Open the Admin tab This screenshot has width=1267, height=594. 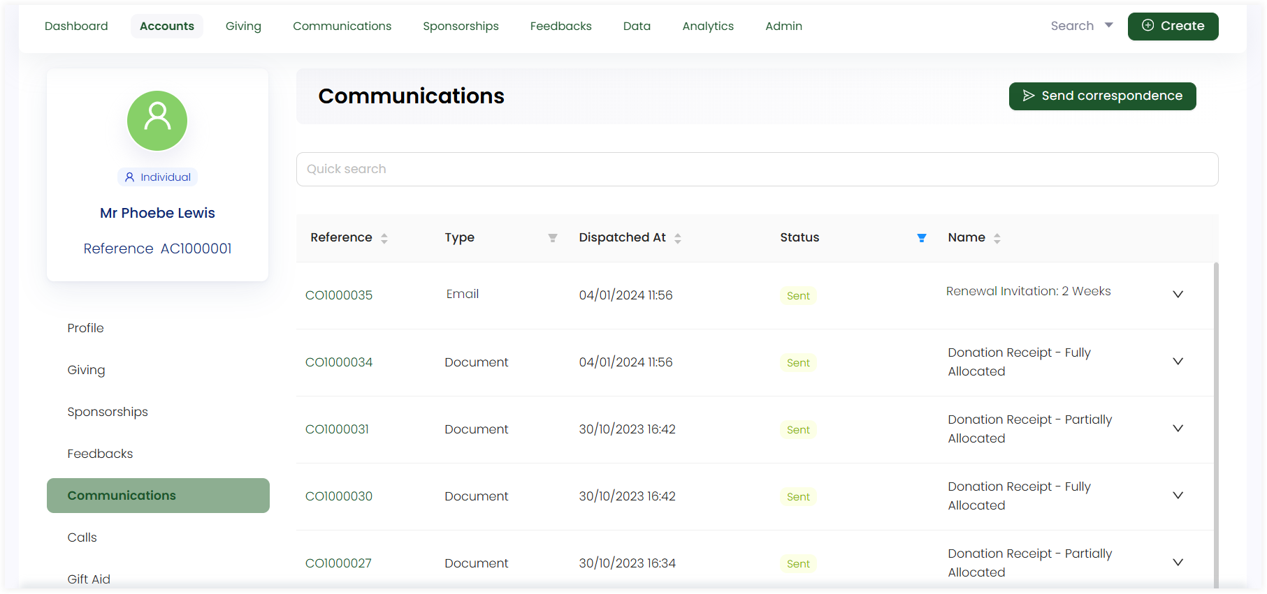tap(783, 26)
